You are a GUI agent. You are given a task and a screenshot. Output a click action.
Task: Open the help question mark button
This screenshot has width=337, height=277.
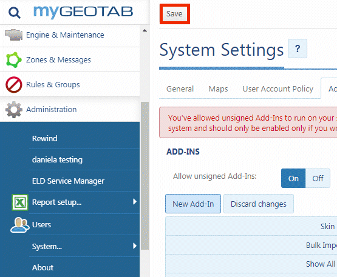(x=298, y=48)
